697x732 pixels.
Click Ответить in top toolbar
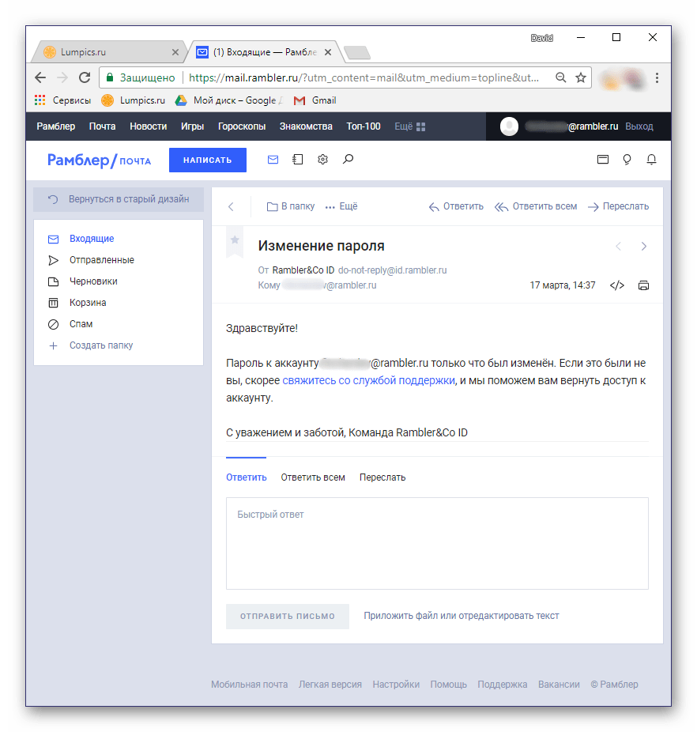tap(456, 206)
